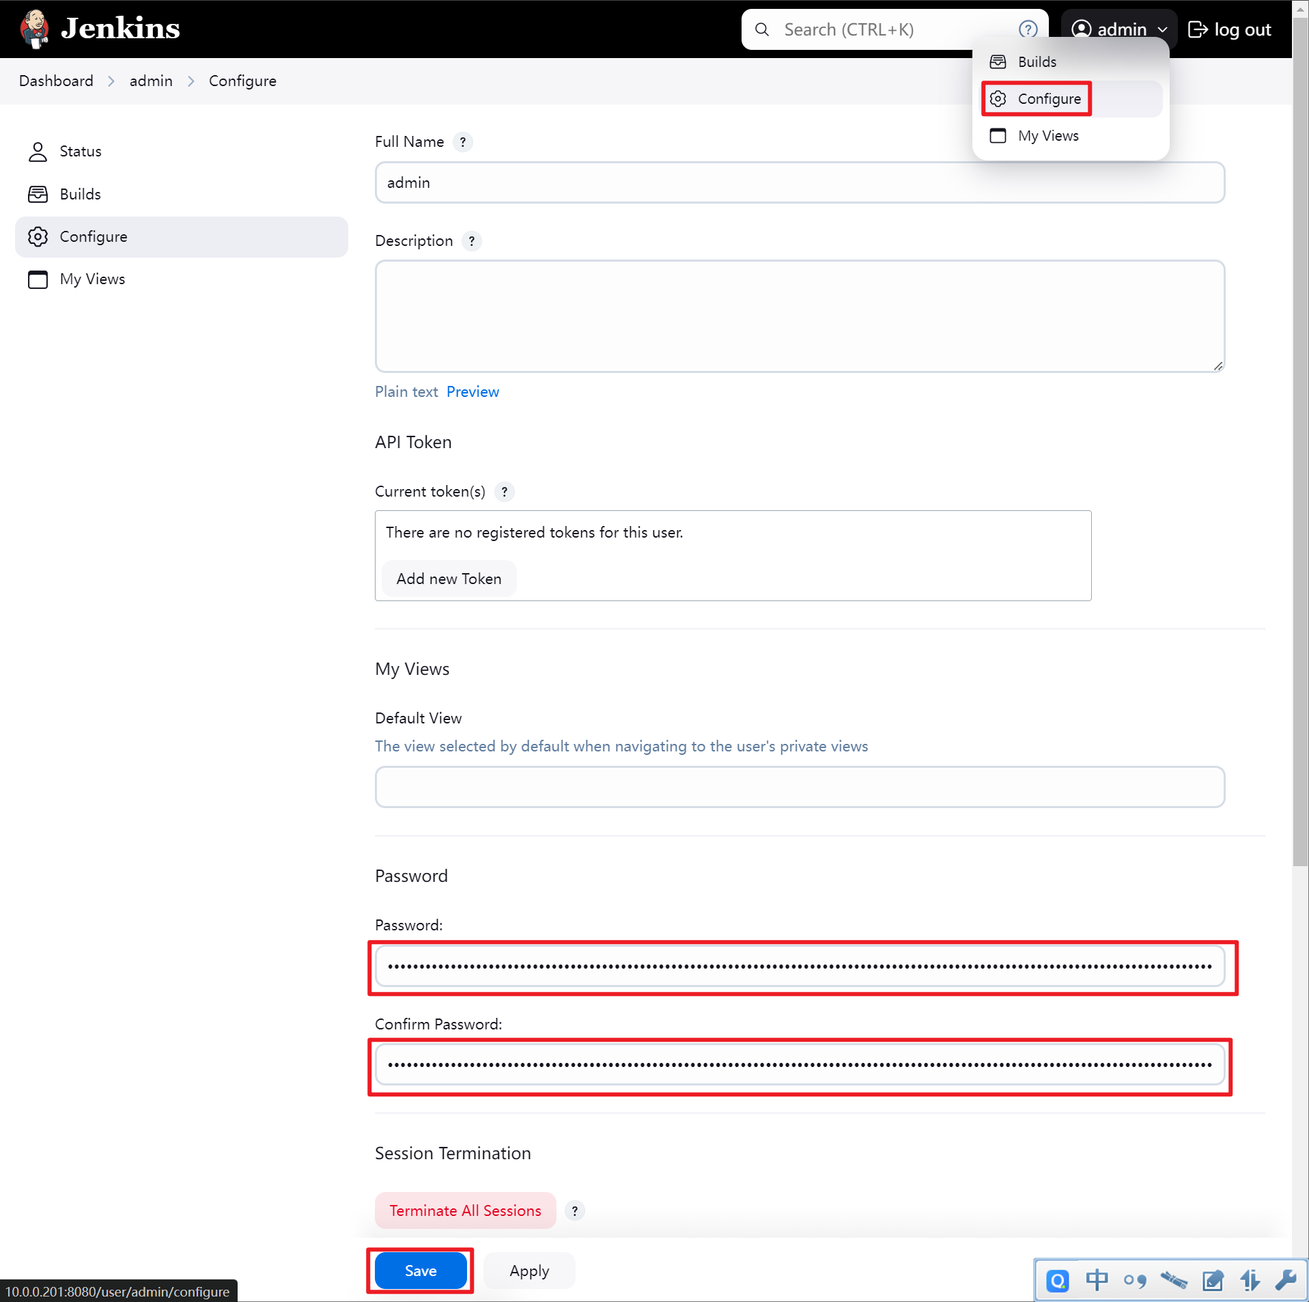
Task: Open Status in the sidebar
Action: coord(181,151)
